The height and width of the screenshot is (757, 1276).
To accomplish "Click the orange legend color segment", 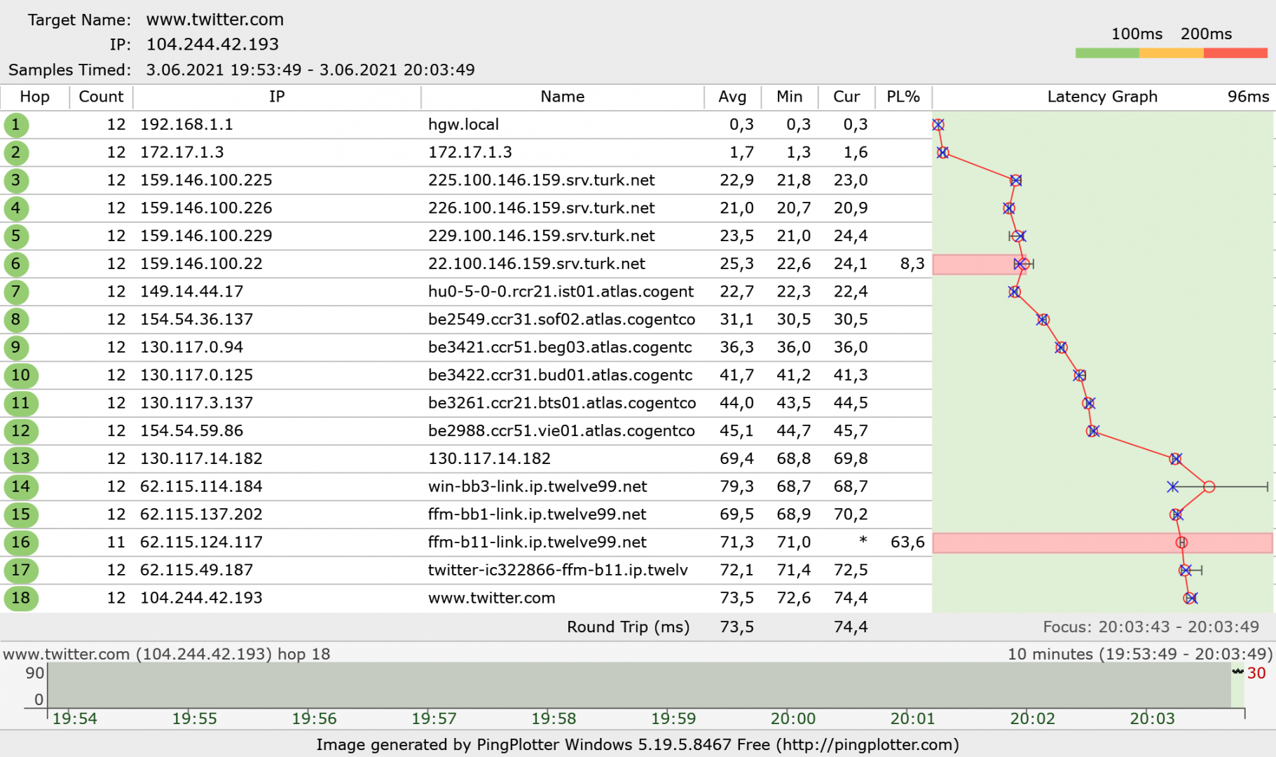I will [1172, 53].
